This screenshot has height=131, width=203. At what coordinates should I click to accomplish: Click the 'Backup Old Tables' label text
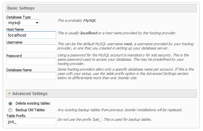pos(30,110)
